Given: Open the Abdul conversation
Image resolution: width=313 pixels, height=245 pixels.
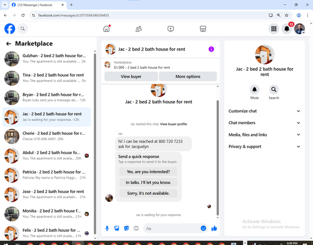Looking at the screenshot, I should coord(46,155).
